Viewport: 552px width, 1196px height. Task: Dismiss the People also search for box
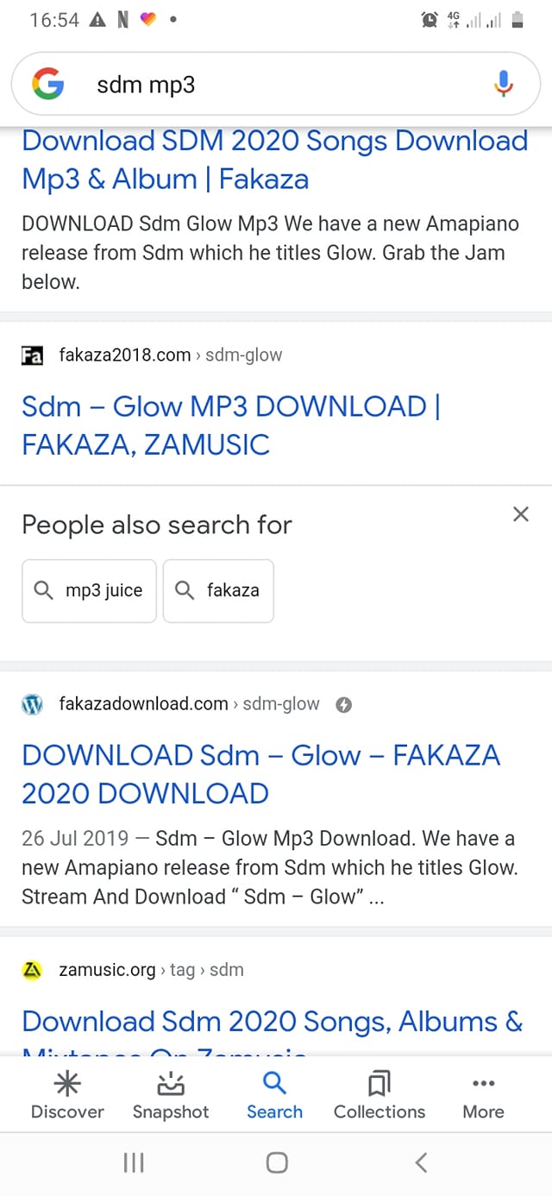coord(520,514)
